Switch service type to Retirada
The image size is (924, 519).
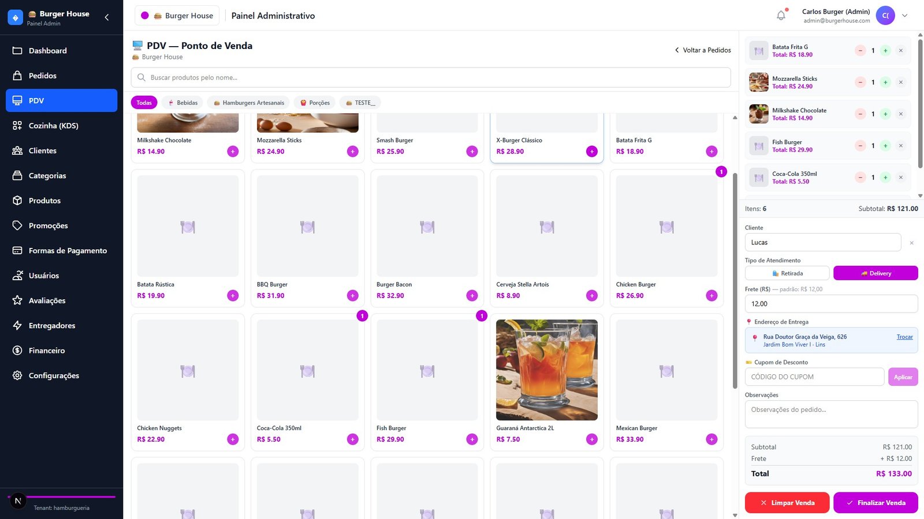(787, 273)
